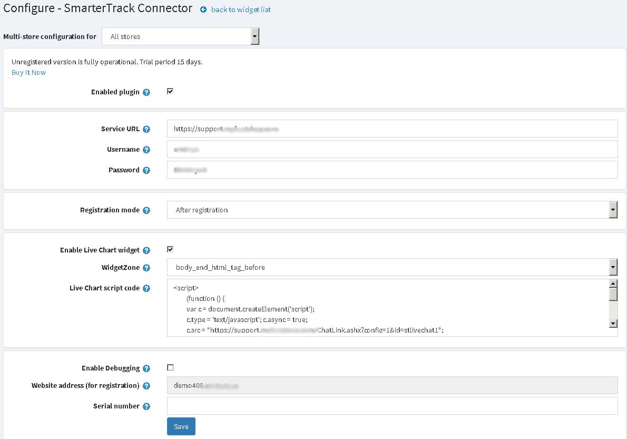
Task: Click the 'Registration mode' label text
Action: tap(110, 210)
